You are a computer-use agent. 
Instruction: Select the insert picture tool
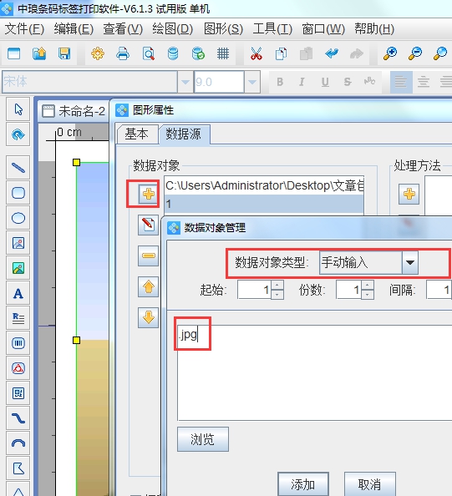tap(18, 268)
